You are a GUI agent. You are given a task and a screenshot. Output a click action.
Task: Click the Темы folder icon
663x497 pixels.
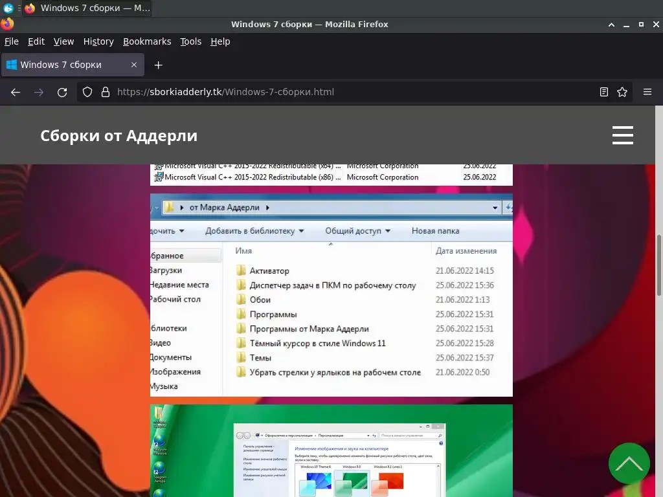tap(241, 357)
